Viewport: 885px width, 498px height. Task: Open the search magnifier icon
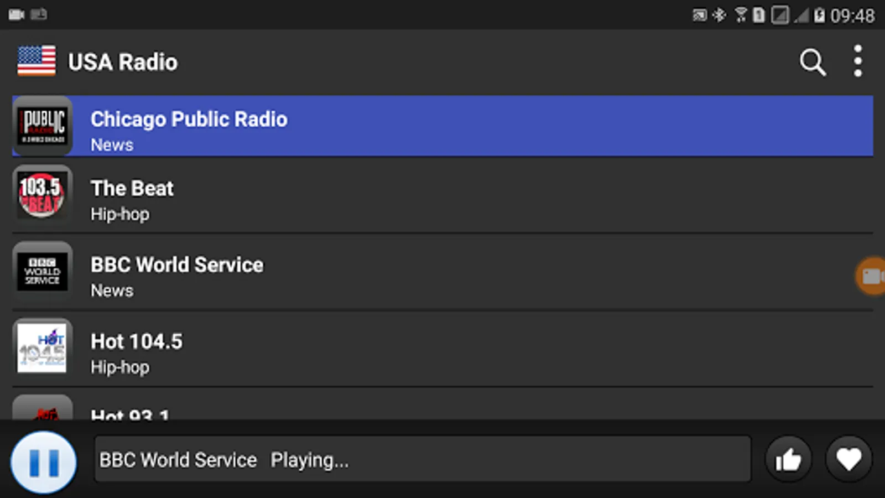[813, 62]
